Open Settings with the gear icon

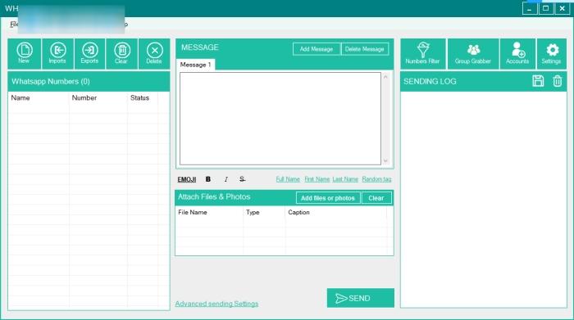tap(552, 54)
